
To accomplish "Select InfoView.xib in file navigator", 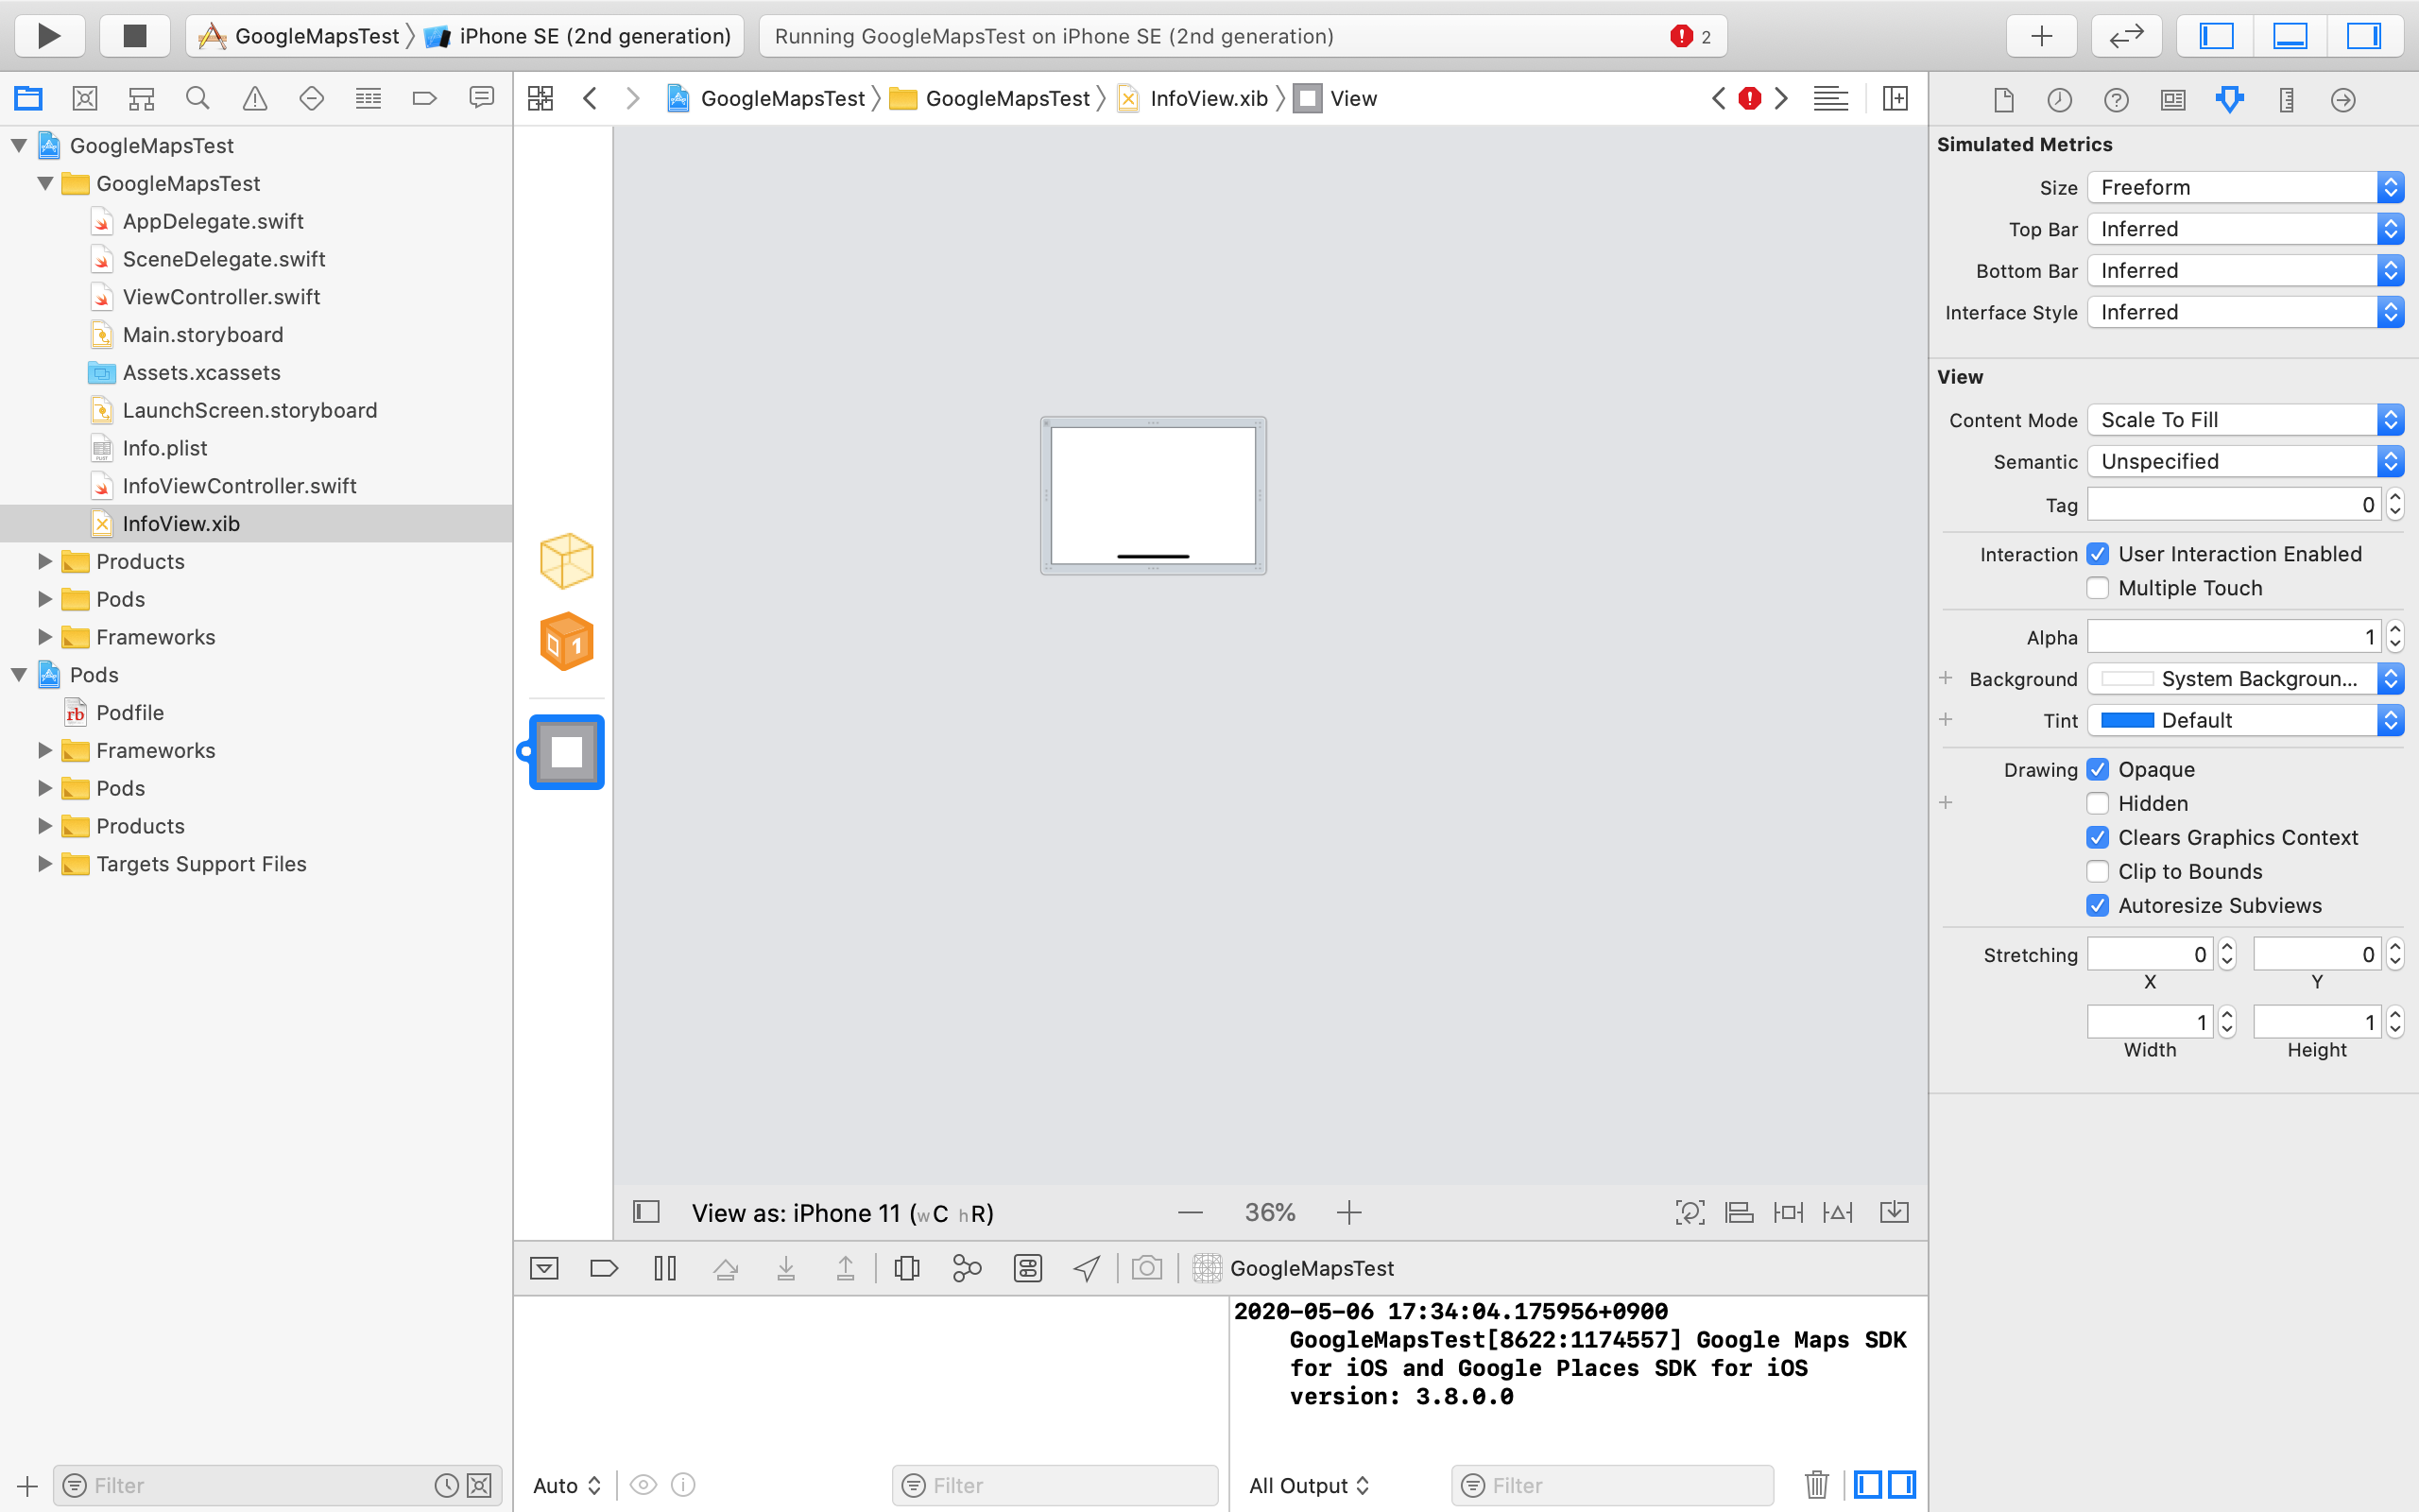I will click(181, 523).
